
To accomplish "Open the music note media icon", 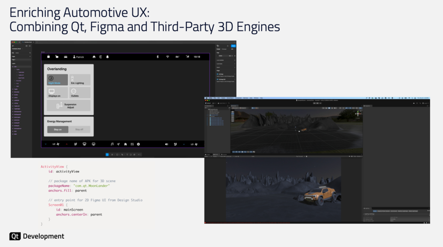I will coord(112,144).
